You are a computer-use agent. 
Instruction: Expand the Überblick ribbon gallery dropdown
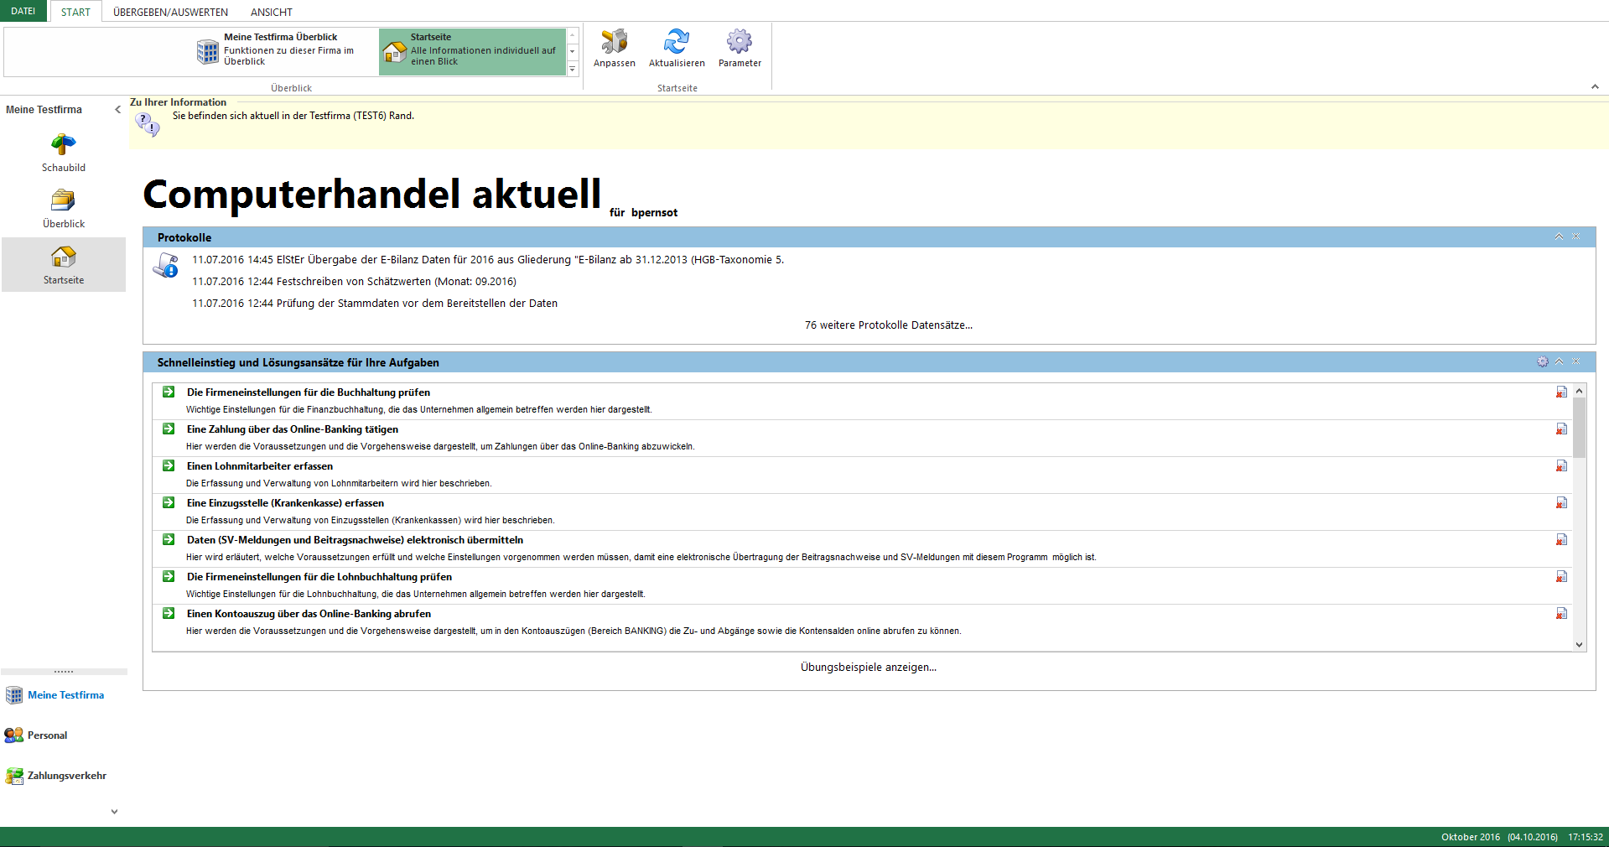[573, 70]
